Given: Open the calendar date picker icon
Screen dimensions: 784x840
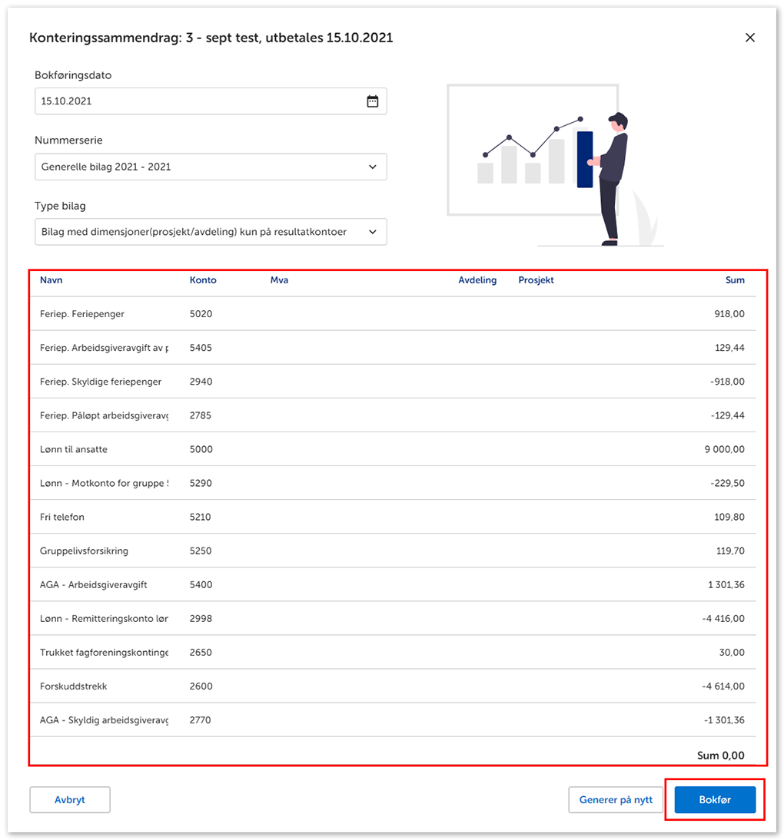Looking at the screenshot, I should (372, 101).
